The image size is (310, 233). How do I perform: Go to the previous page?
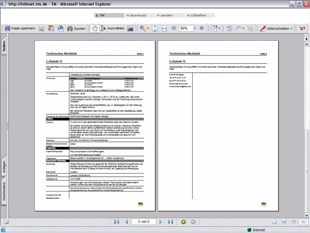[x=127, y=222]
